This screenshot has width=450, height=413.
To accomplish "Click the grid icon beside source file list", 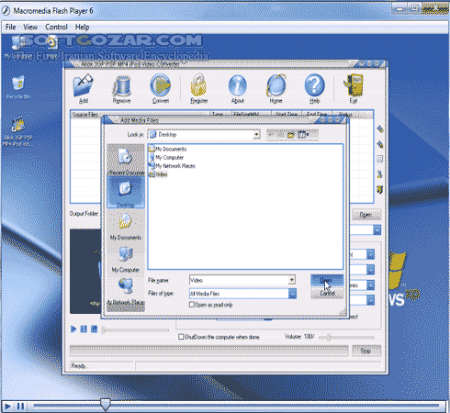I will [x=380, y=159].
